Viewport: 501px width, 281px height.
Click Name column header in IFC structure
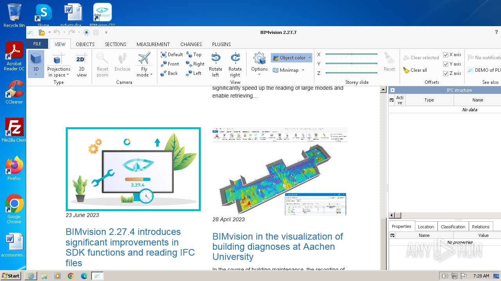point(478,100)
